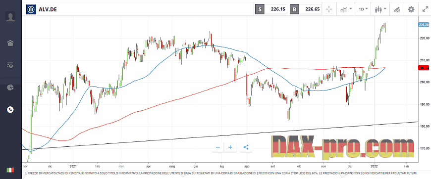Activate the crosshair cursor tool
Image resolution: width=431 pixels, height=179 pixels.
point(329,9)
